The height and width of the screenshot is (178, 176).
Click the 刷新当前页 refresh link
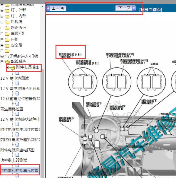click(151, 10)
